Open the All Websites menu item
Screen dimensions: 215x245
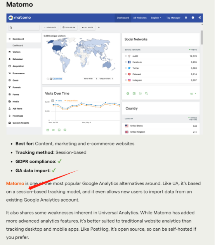[x=140, y=18]
